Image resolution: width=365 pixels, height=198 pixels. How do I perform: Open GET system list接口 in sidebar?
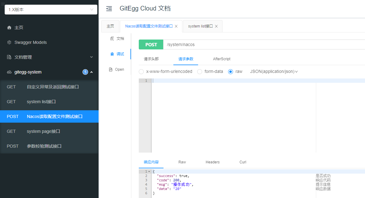point(49,102)
